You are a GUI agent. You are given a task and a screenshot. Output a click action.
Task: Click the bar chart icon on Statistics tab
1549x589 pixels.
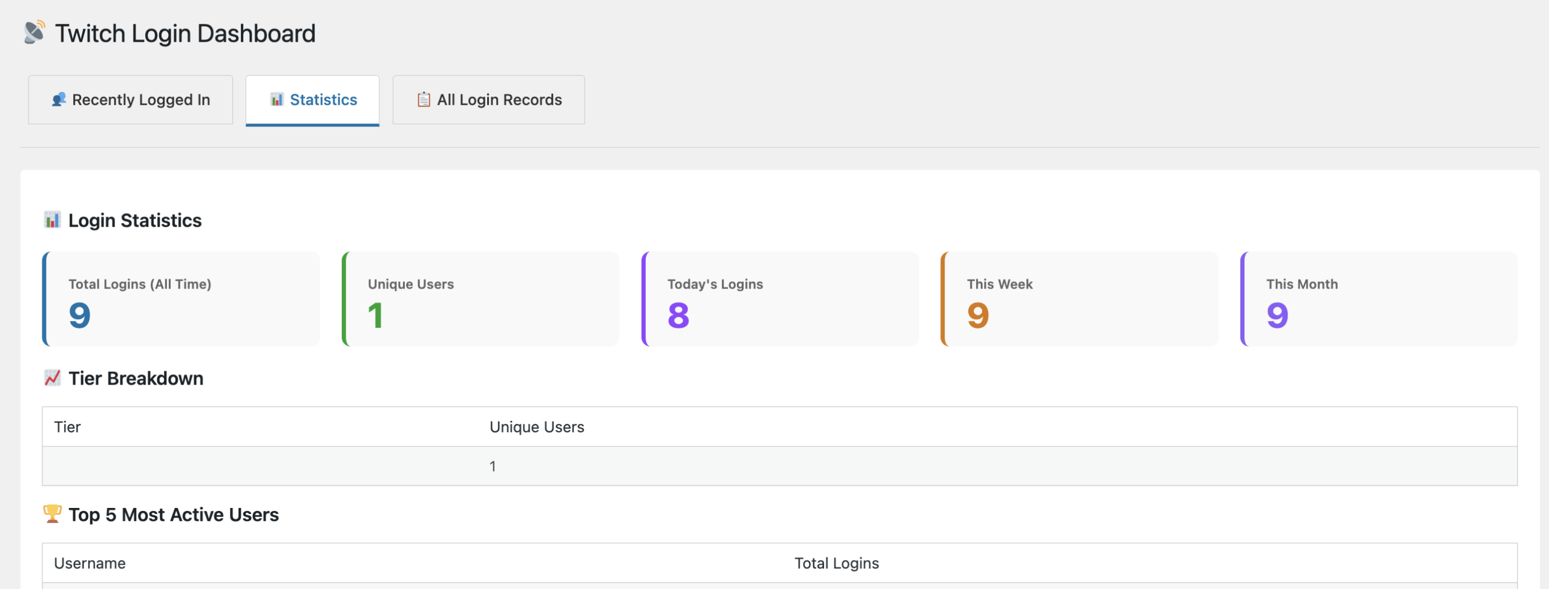[x=277, y=100]
